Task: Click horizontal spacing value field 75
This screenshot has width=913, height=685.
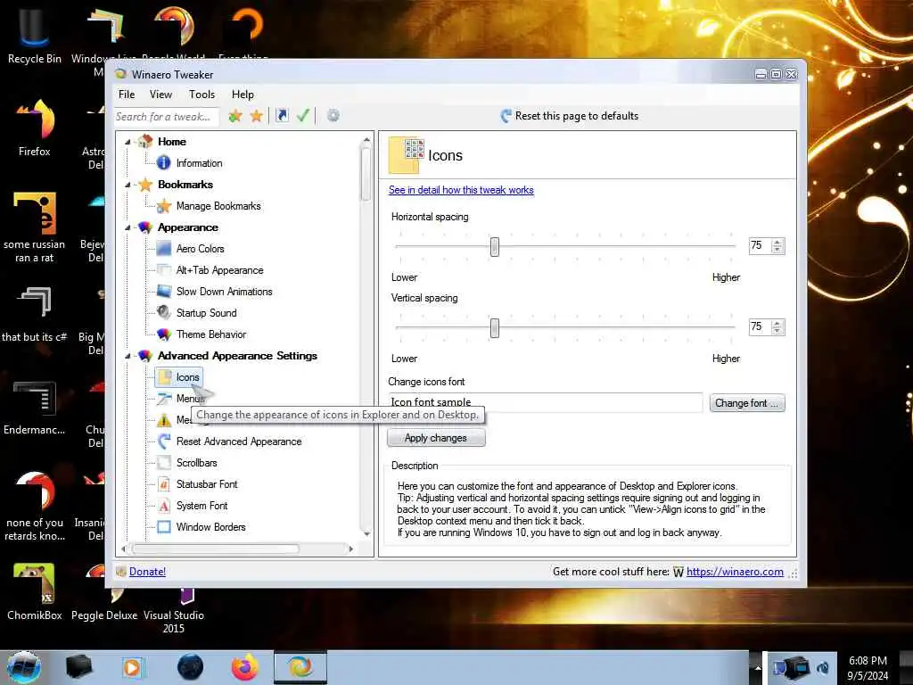Action: click(x=761, y=246)
